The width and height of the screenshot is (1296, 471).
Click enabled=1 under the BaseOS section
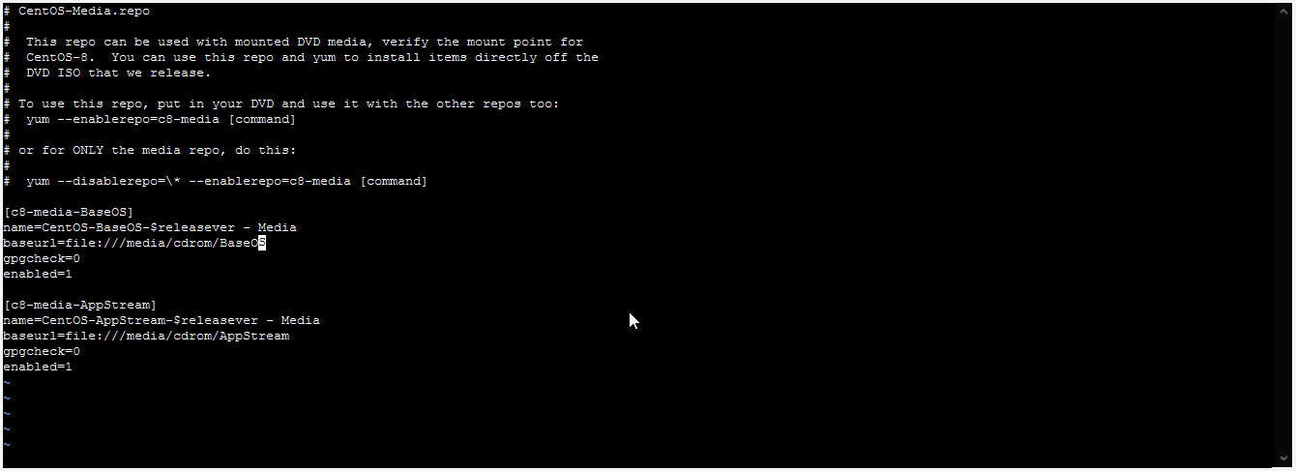point(38,274)
